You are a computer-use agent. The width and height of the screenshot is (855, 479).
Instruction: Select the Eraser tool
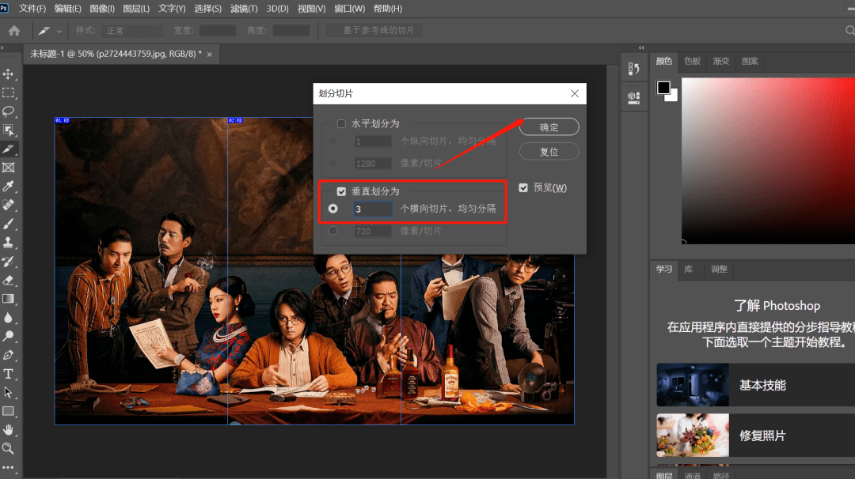click(9, 280)
